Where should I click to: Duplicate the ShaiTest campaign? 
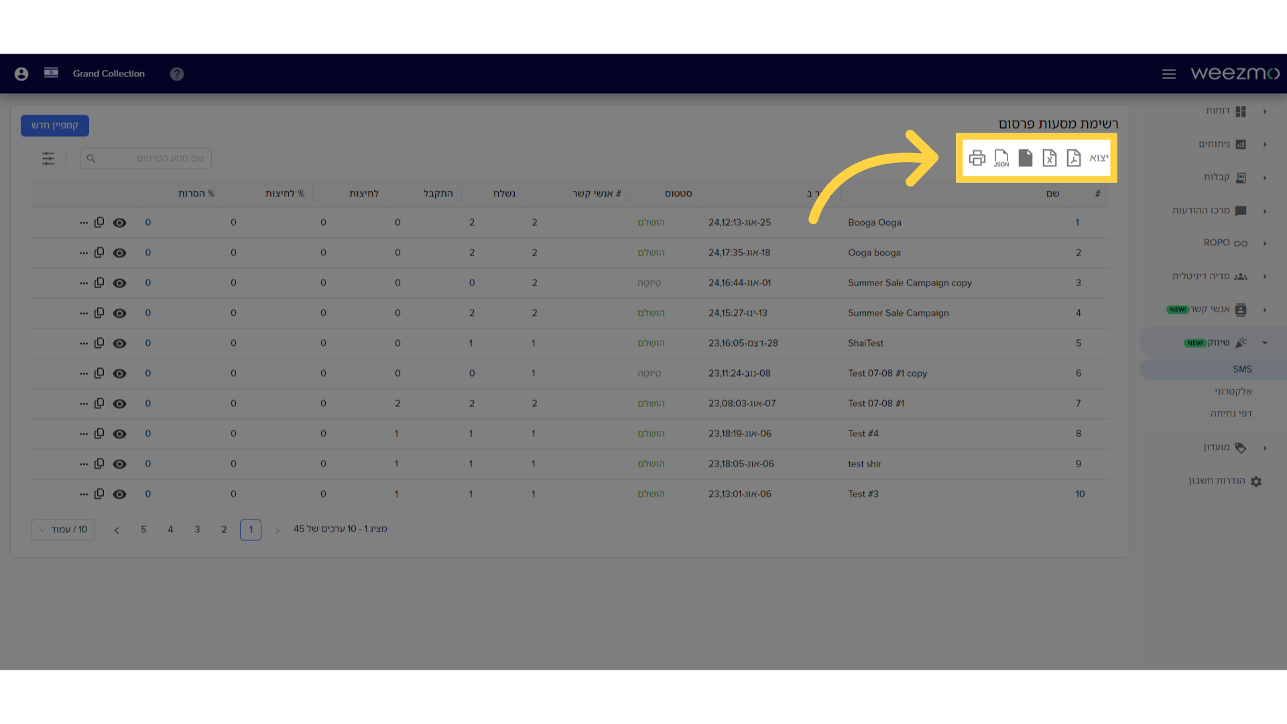[99, 343]
